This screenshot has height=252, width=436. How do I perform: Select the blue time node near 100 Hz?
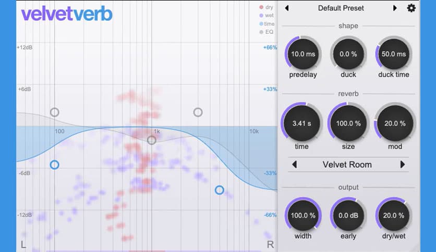pos(54,165)
